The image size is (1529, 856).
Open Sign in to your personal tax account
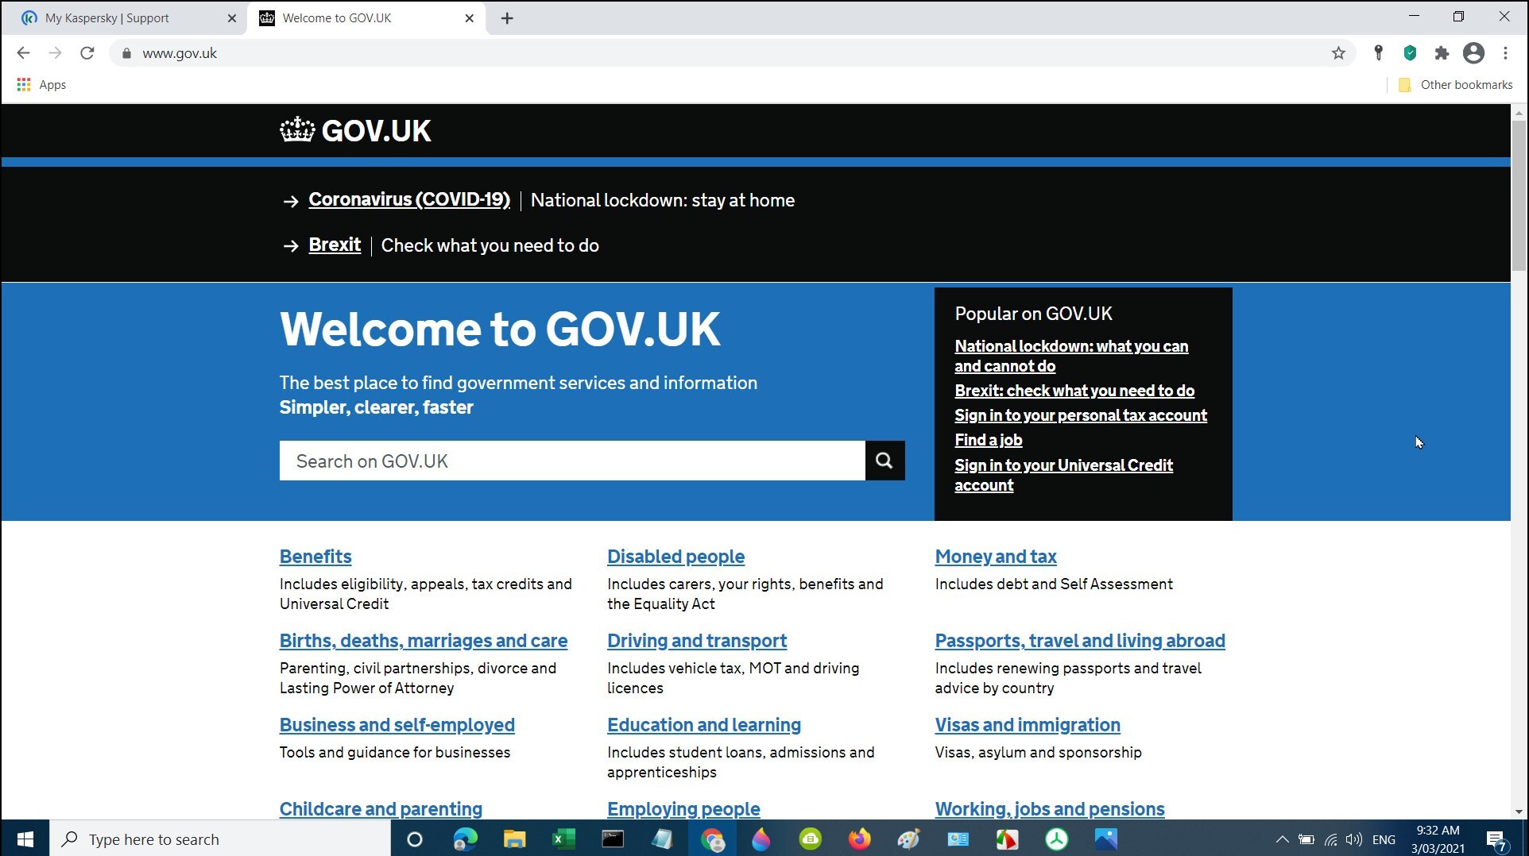click(x=1081, y=415)
